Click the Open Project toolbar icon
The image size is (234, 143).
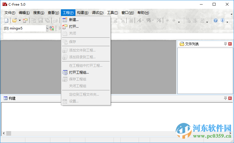point(25,20)
